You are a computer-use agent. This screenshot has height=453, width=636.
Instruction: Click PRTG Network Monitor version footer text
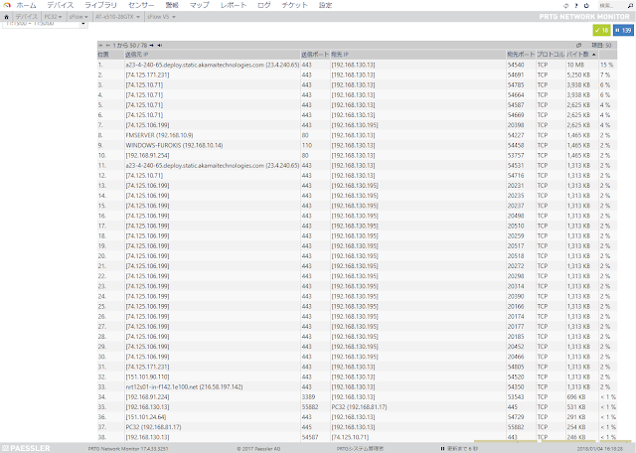click(x=128, y=449)
